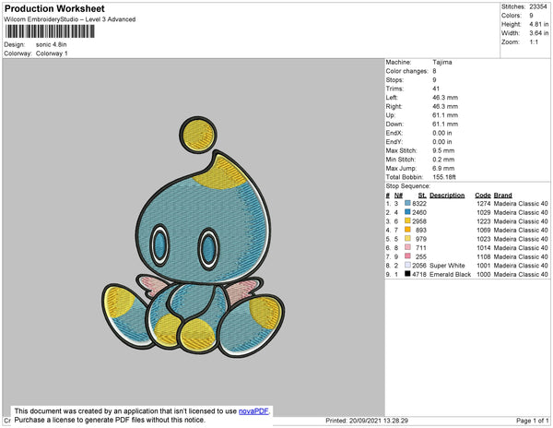Image resolution: width=553 pixels, height=428 pixels.
Task: Click the 'Super White' description text
Action: click(x=447, y=266)
